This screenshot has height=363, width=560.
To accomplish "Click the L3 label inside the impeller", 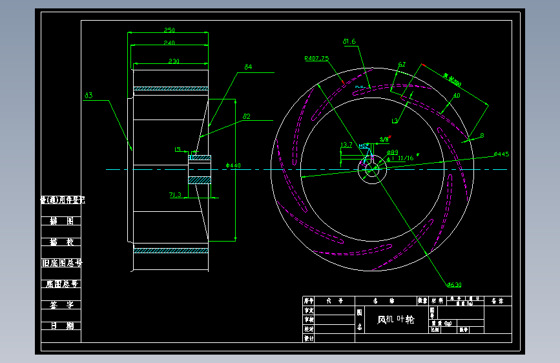I will 395,121.
